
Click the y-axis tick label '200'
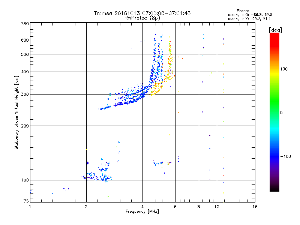(25, 126)
